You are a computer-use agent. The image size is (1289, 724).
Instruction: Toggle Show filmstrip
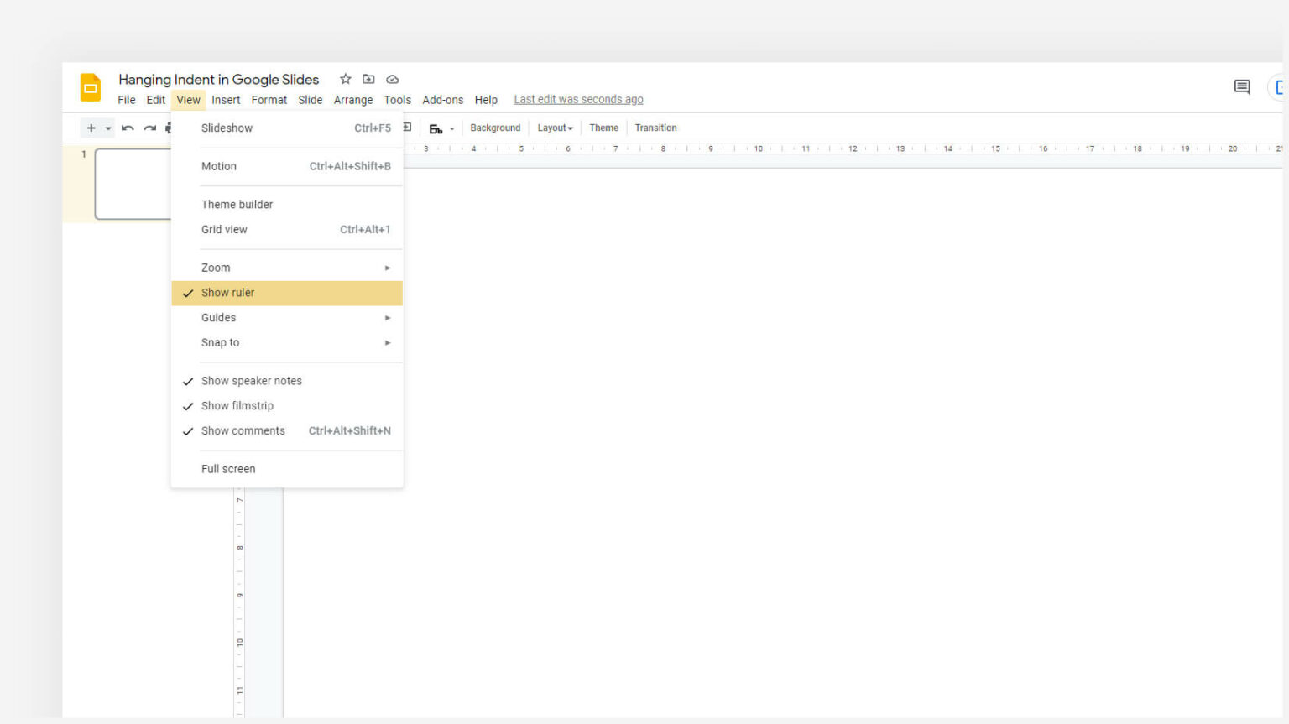(x=287, y=406)
